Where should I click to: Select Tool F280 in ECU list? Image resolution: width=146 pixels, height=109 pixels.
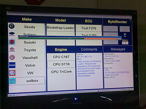click(x=89, y=34)
